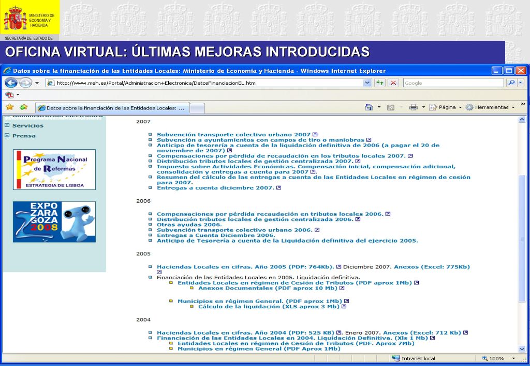Click the PDF converter toolbar icon
This screenshot has width=530, height=366.
(x=9, y=95)
